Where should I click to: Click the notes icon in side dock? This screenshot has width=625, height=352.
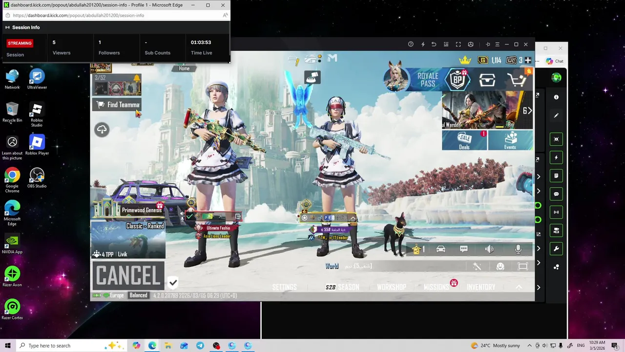click(x=556, y=176)
